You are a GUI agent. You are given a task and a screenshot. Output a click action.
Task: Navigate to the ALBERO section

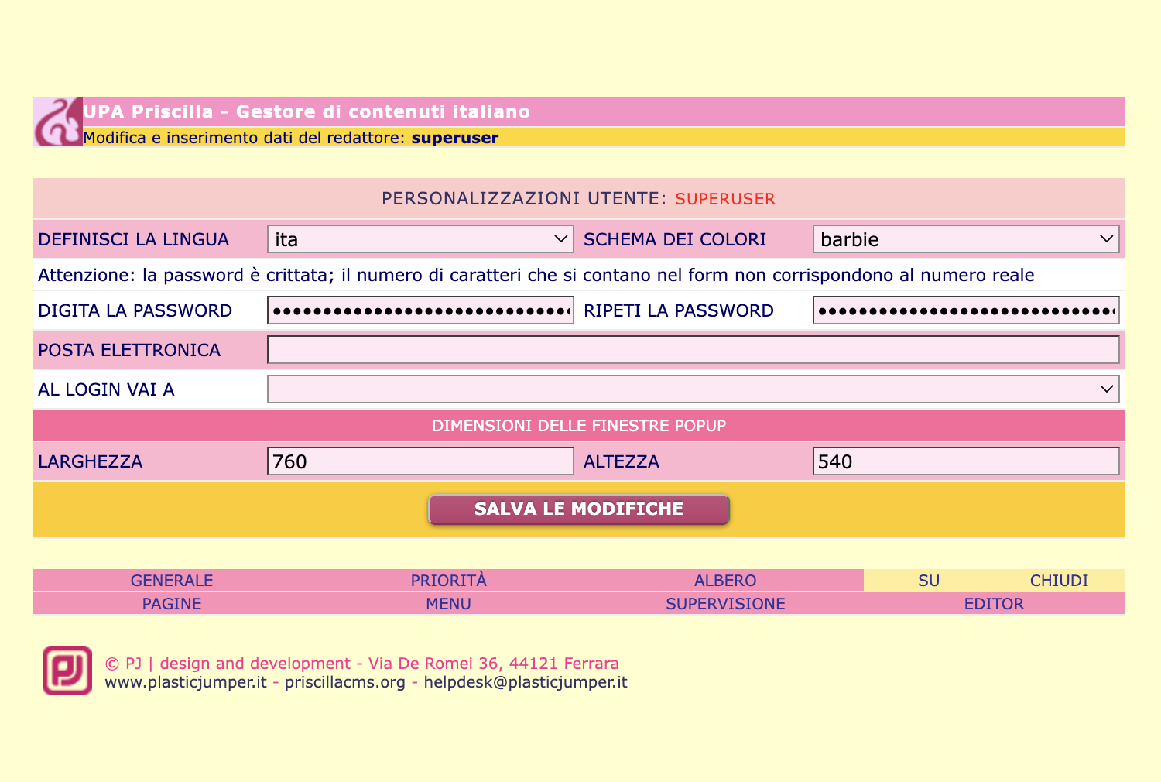tap(725, 581)
